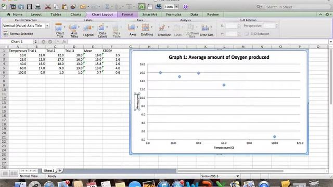The width and height of the screenshot is (333, 187).
Task: Select cell containing STDEV header
Action: [x=111, y=51]
